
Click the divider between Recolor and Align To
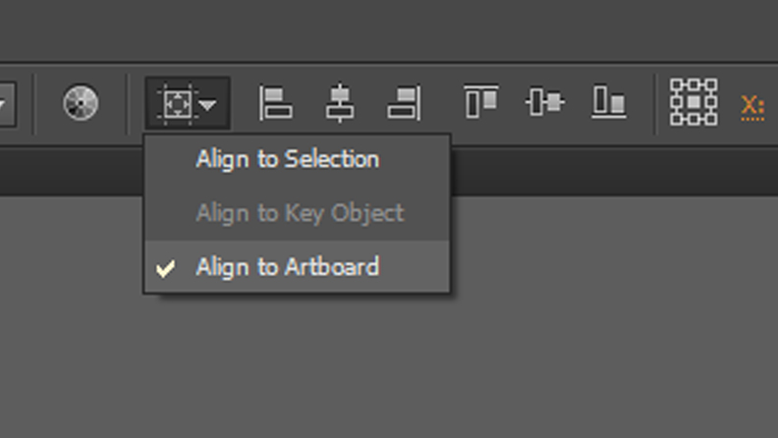128,102
